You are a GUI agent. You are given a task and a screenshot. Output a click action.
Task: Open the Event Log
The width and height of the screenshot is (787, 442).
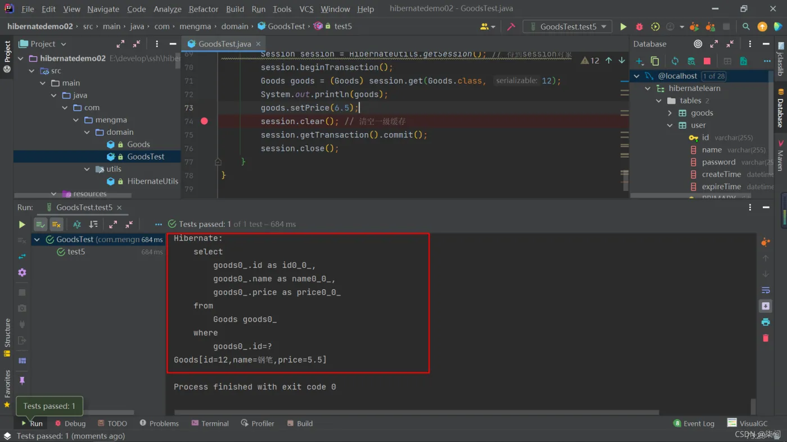tap(694, 423)
